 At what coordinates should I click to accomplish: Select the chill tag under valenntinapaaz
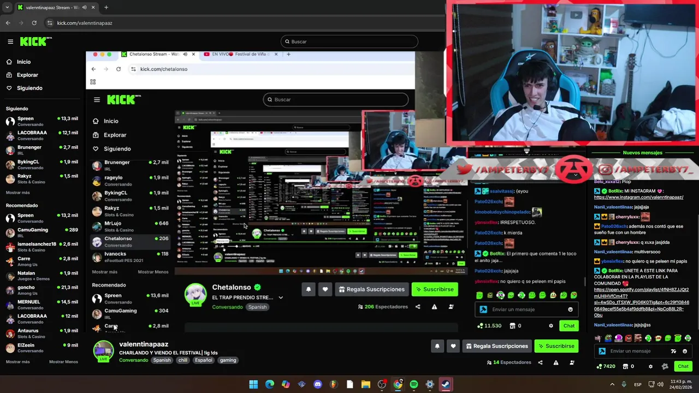[182, 360]
